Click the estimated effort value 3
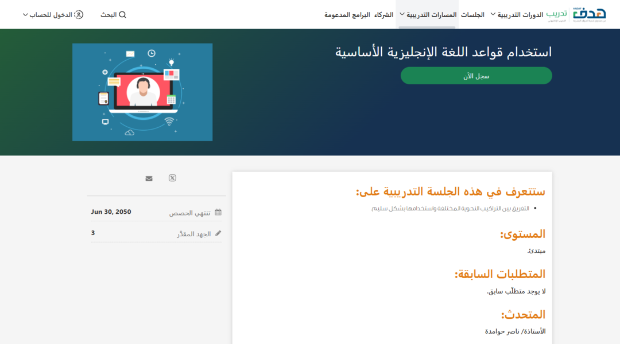 click(93, 233)
